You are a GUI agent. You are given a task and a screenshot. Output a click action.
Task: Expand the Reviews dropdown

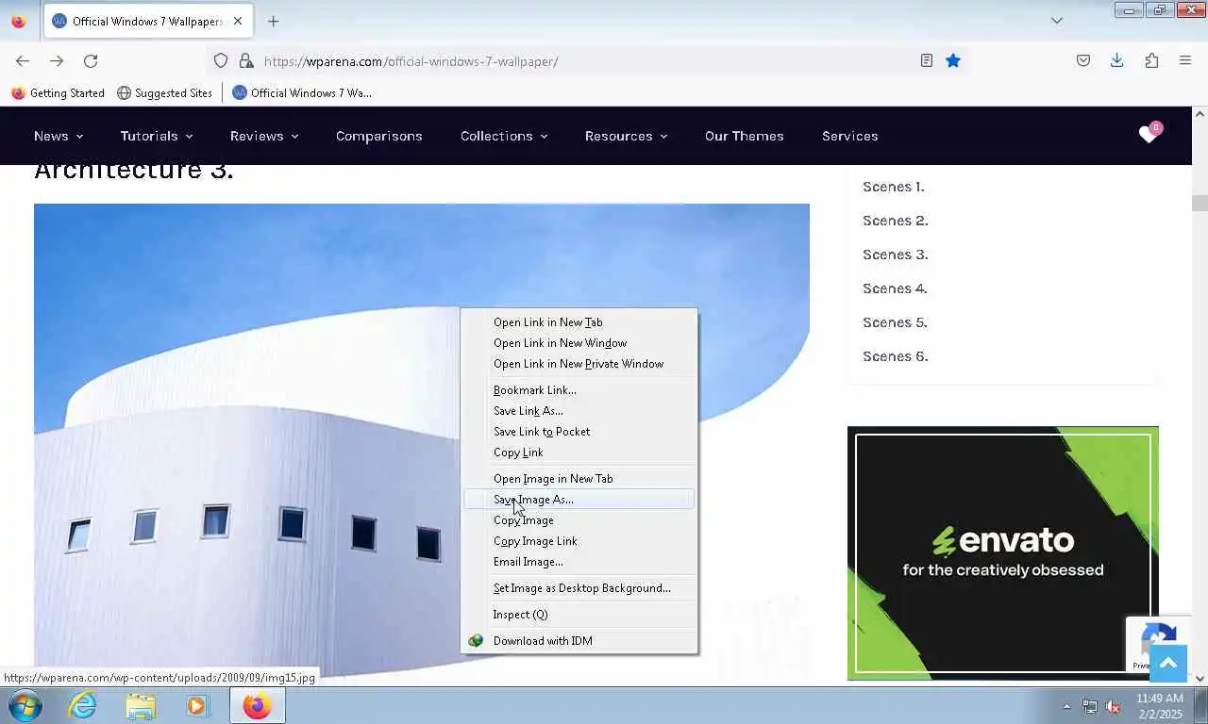click(264, 136)
